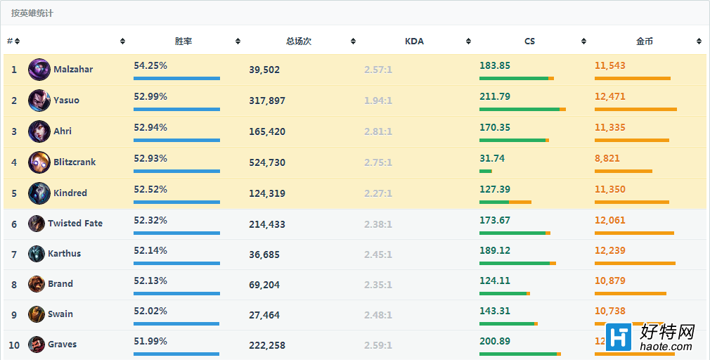Select total games value 524,730

[267, 162]
